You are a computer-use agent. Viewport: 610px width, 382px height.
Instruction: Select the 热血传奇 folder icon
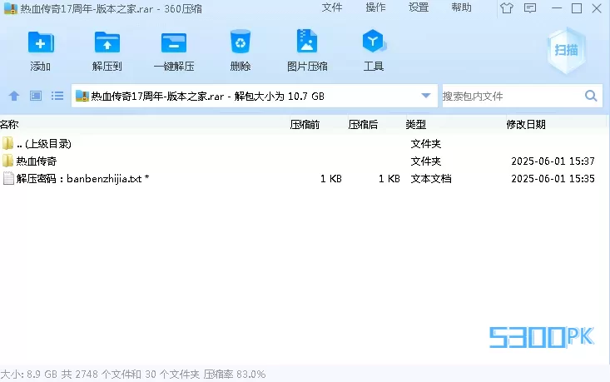coord(7,161)
